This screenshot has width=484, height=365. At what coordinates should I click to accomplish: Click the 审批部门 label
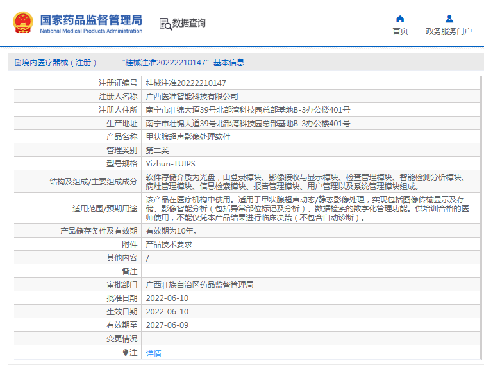pos(122,285)
